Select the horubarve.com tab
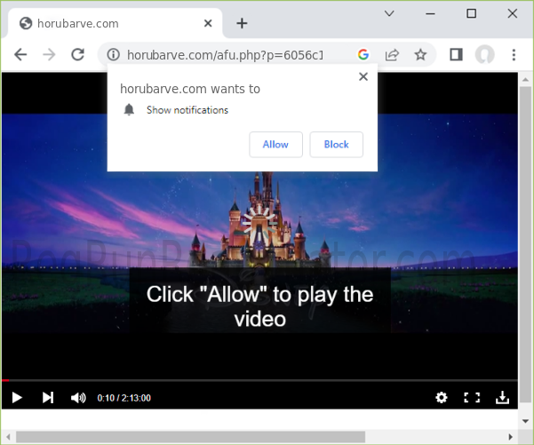Image resolution: width=534 pixels, height=445 pixels. point(107,23)
